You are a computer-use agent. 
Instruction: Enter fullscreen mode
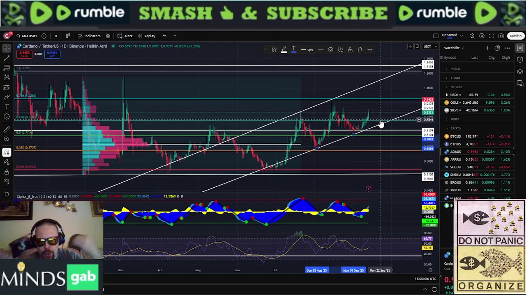click(491, 36)
